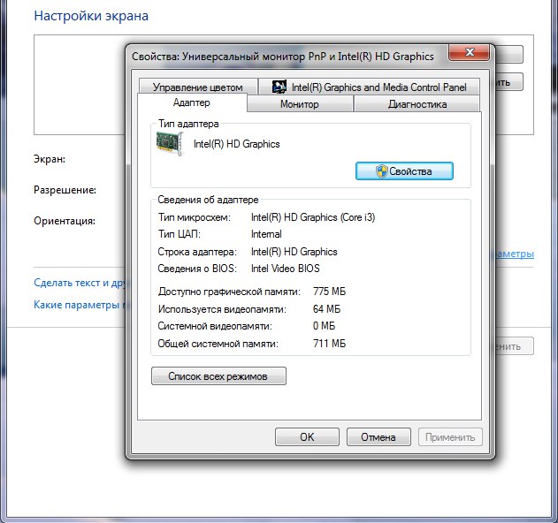This screenshot has height=523, width=558.
Task: Open adapter Свойства button
Action: click(404, 171)
